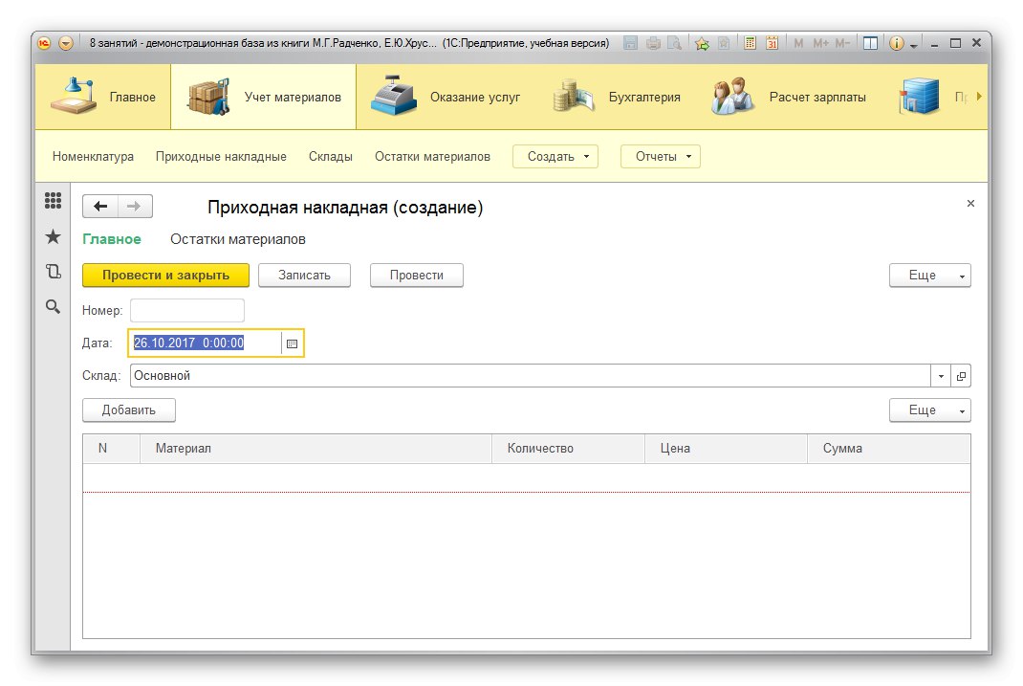Click the 1C logo icon in title bar
This screenshot has width=1023, height=686.
44,43
